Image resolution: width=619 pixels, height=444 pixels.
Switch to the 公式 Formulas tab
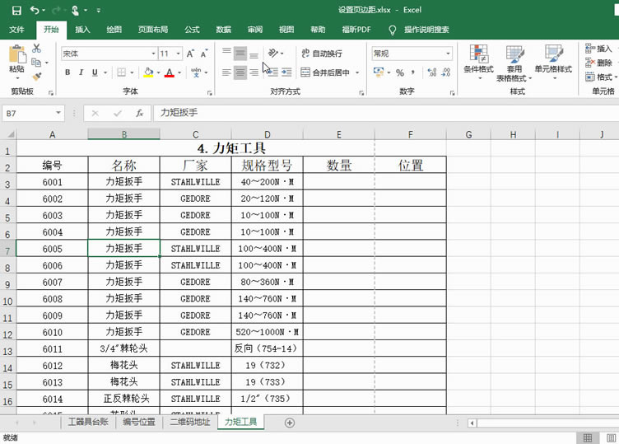[193, 30]
